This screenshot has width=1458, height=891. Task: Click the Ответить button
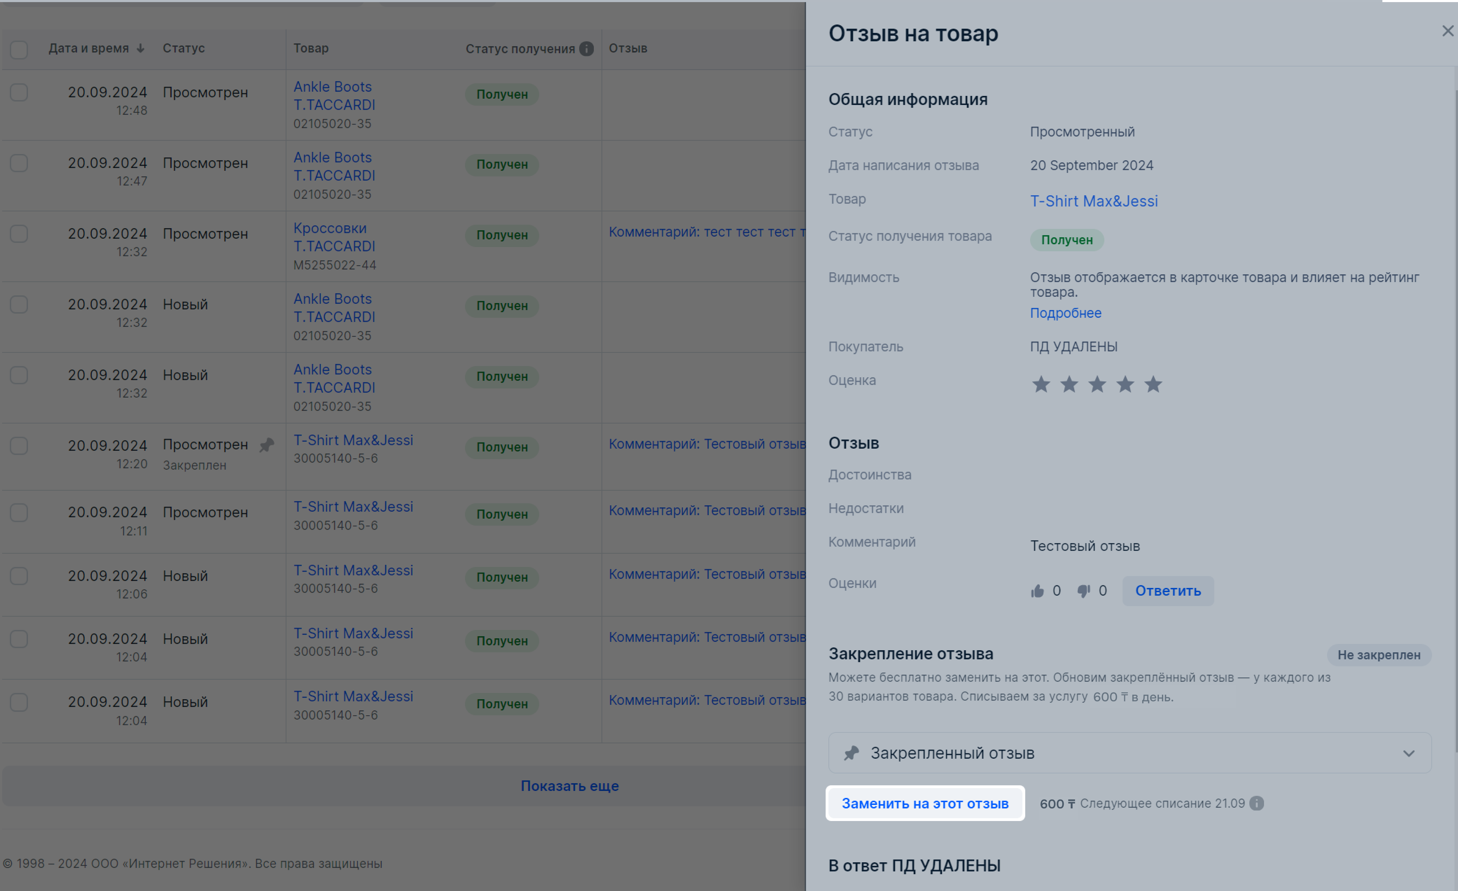coord(1167,591)
